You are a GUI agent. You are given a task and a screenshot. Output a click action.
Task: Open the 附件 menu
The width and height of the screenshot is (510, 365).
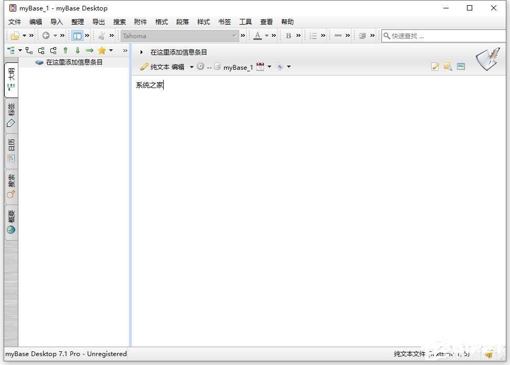pos(141,22)
